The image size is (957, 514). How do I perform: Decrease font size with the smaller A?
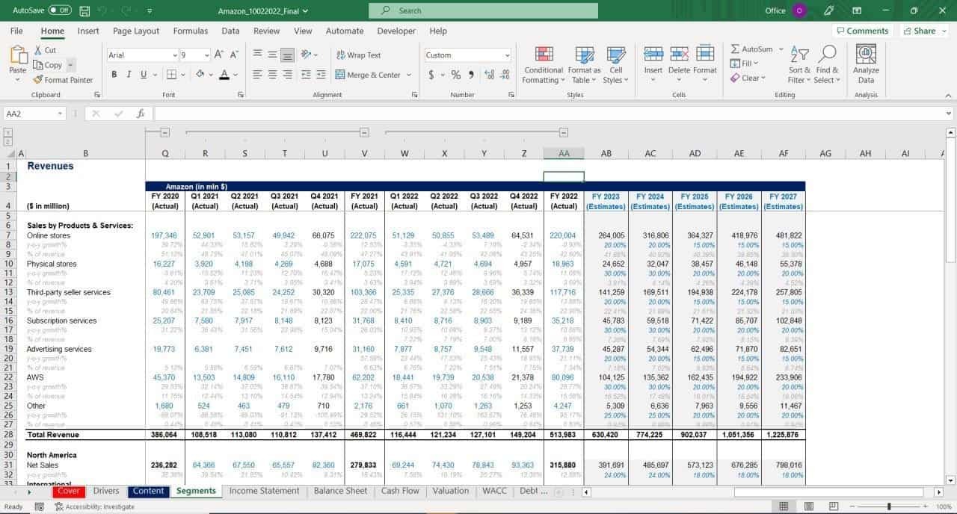tap(234, 55)
